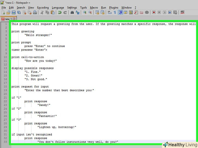
Task: Close the new 1 tab
Action: (14, 19)
